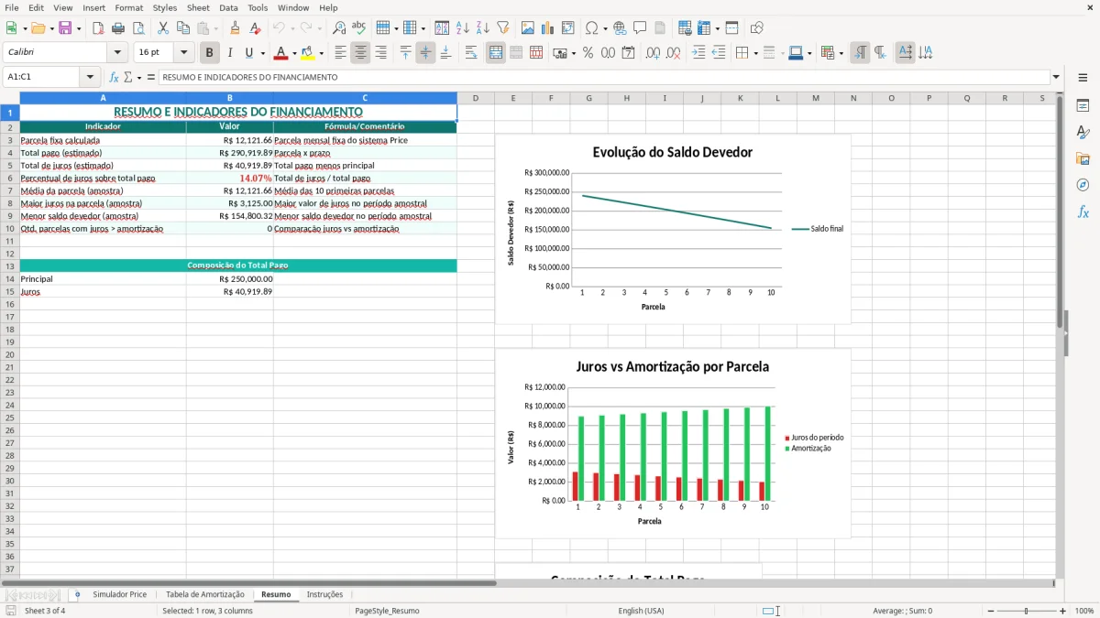Viewport: 1100px width, 618px height.
Task: Switch to Instruções sheet tab
Action: click(324, 594)
